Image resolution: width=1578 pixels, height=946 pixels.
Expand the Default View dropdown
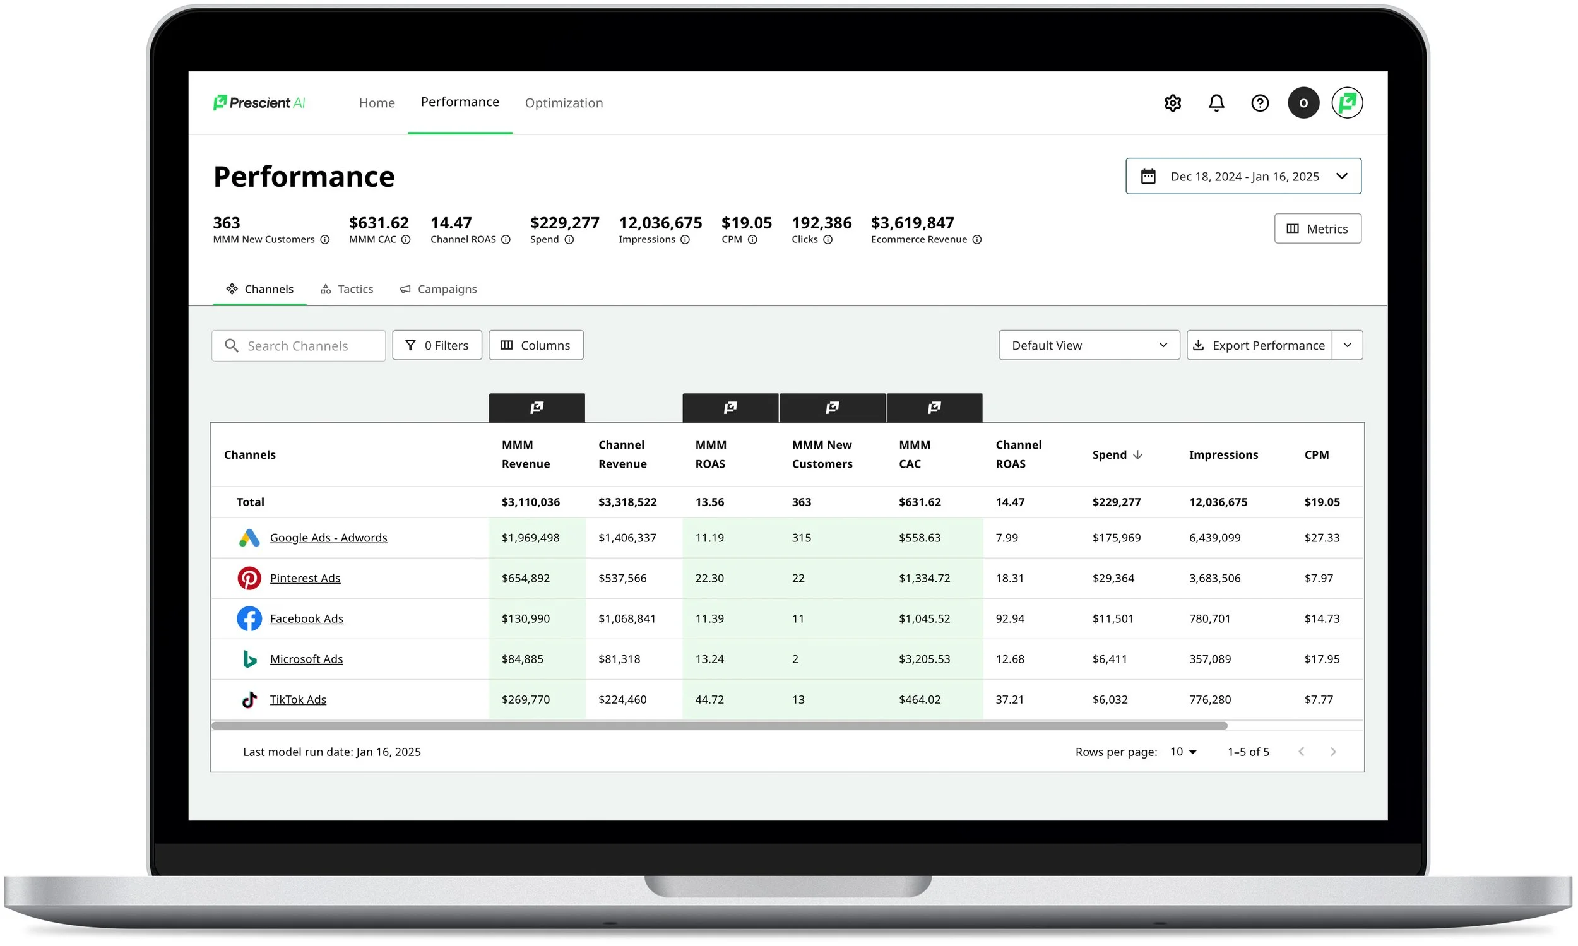pyautogui.click(x=1089, y=345)
